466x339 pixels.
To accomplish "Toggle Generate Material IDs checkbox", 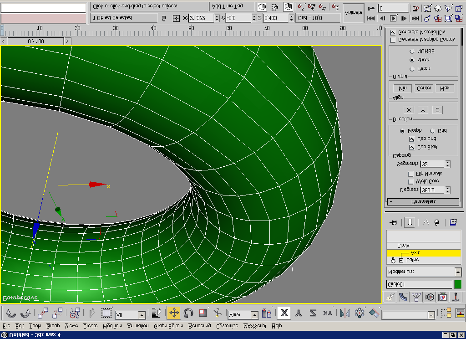I will tap(393, 32).
